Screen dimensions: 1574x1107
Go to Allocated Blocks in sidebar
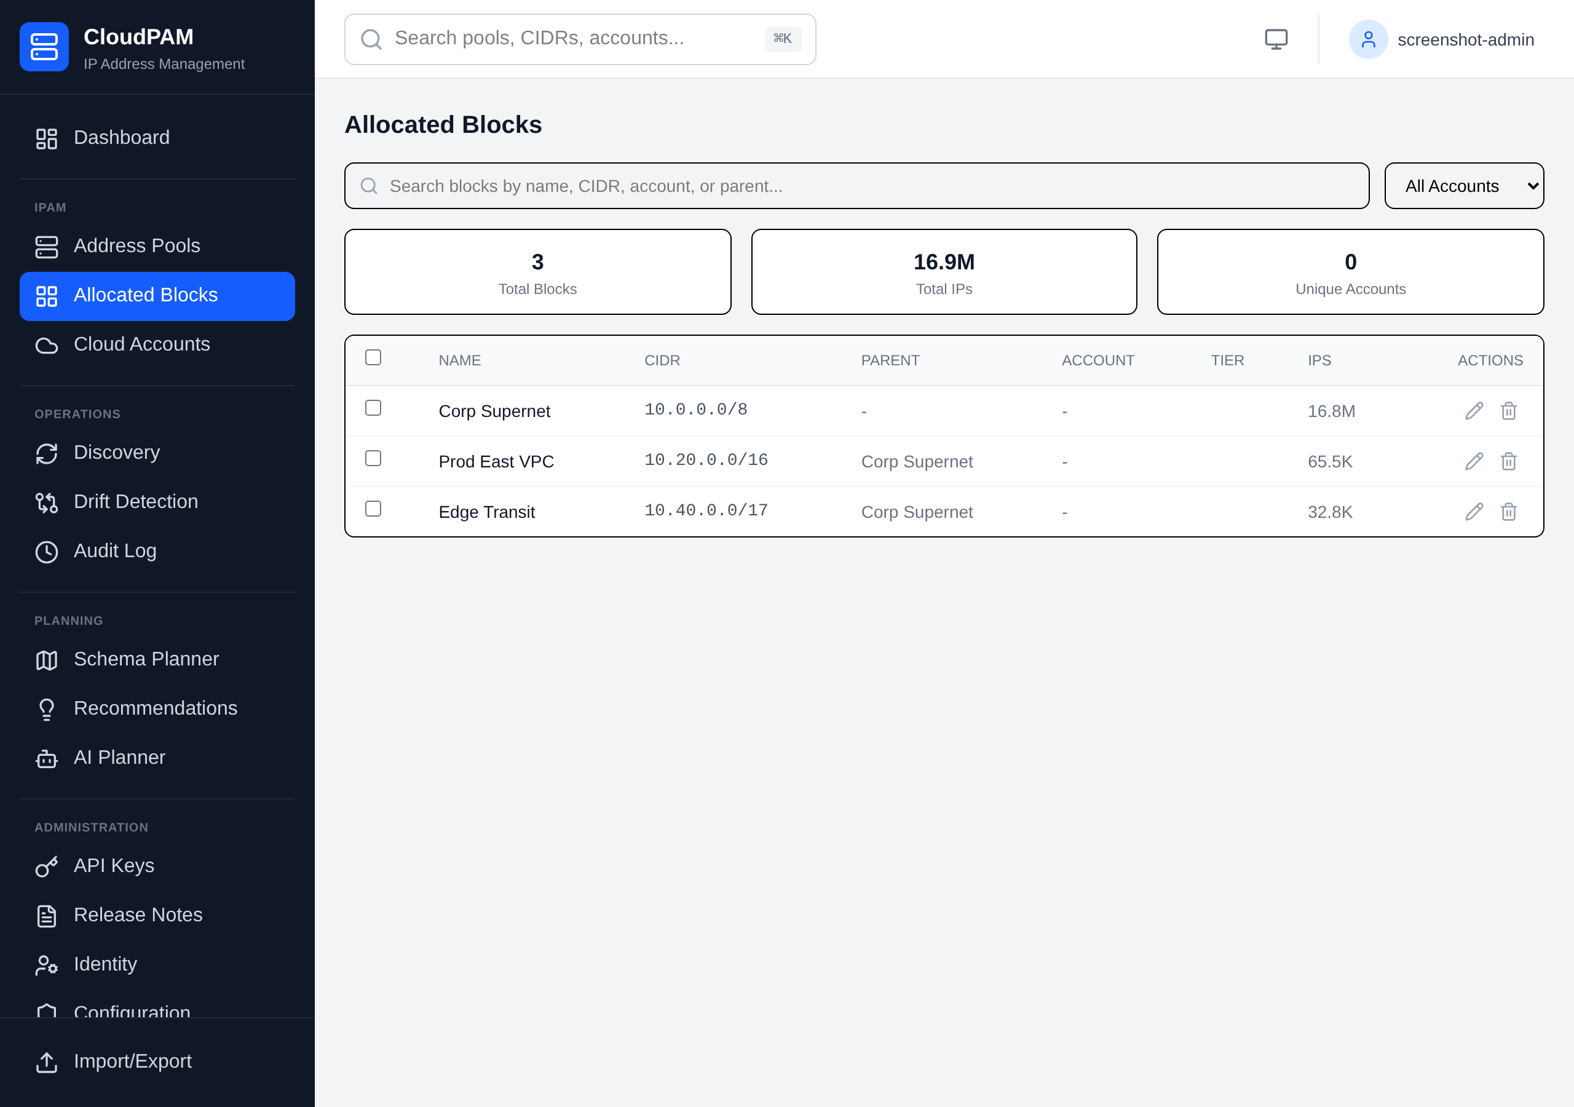[157, 296]
